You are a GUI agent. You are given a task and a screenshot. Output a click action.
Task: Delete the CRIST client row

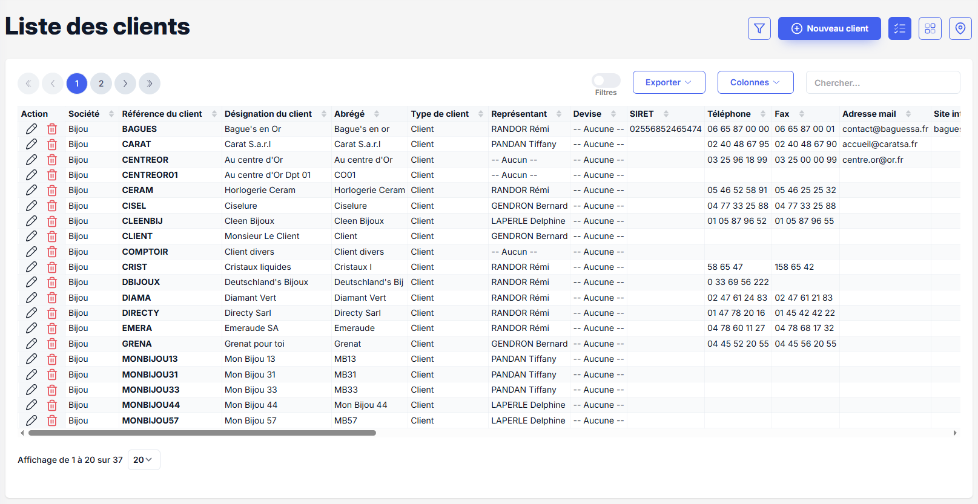point(52,267)
